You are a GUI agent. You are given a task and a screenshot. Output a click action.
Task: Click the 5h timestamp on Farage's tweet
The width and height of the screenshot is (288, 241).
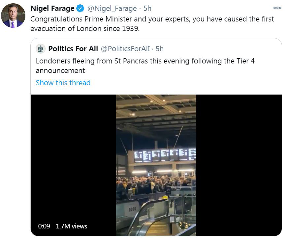(147, 8)
